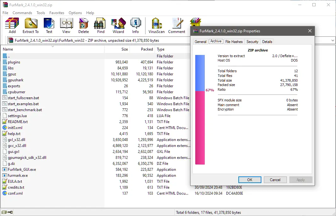Select the help.txt file
Screen dimensions: 336x216
[95, 133]
